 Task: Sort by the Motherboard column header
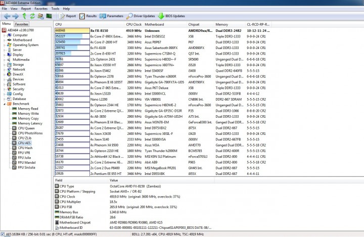click(165, 24)
